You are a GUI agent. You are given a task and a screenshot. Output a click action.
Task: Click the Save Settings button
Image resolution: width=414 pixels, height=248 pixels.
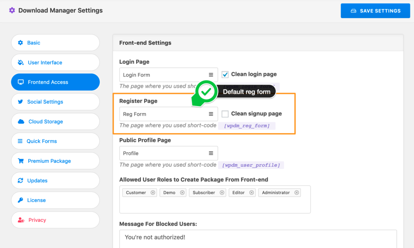point(375,11)
